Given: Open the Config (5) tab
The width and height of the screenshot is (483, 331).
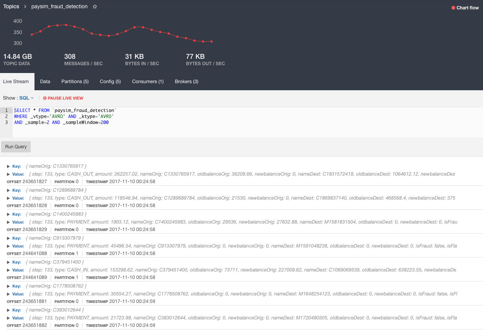Looking at the screenshot, I should click(x=110, y=81).
